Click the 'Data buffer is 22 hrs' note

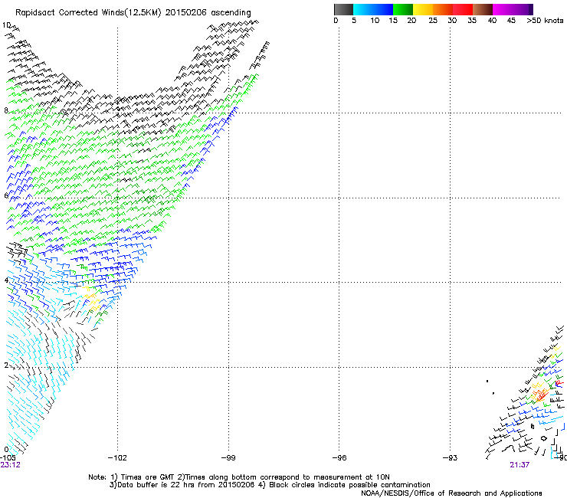point(270,485)
